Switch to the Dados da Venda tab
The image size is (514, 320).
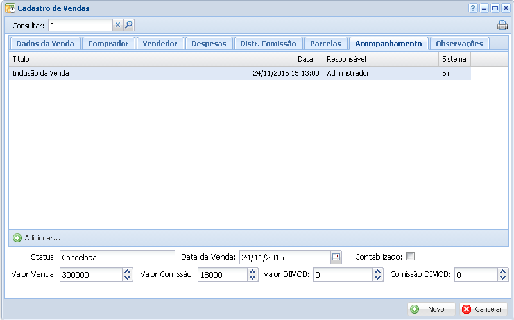click(x=45, y=44)
